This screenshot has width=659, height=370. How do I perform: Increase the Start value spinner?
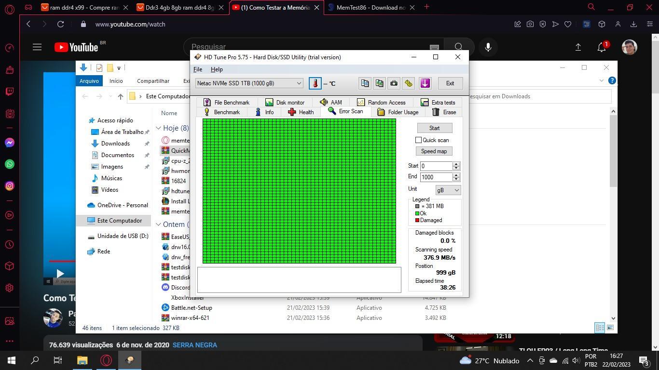456,164
